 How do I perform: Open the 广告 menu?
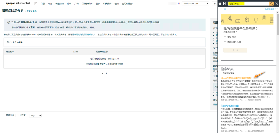click(x=76, y=4)
